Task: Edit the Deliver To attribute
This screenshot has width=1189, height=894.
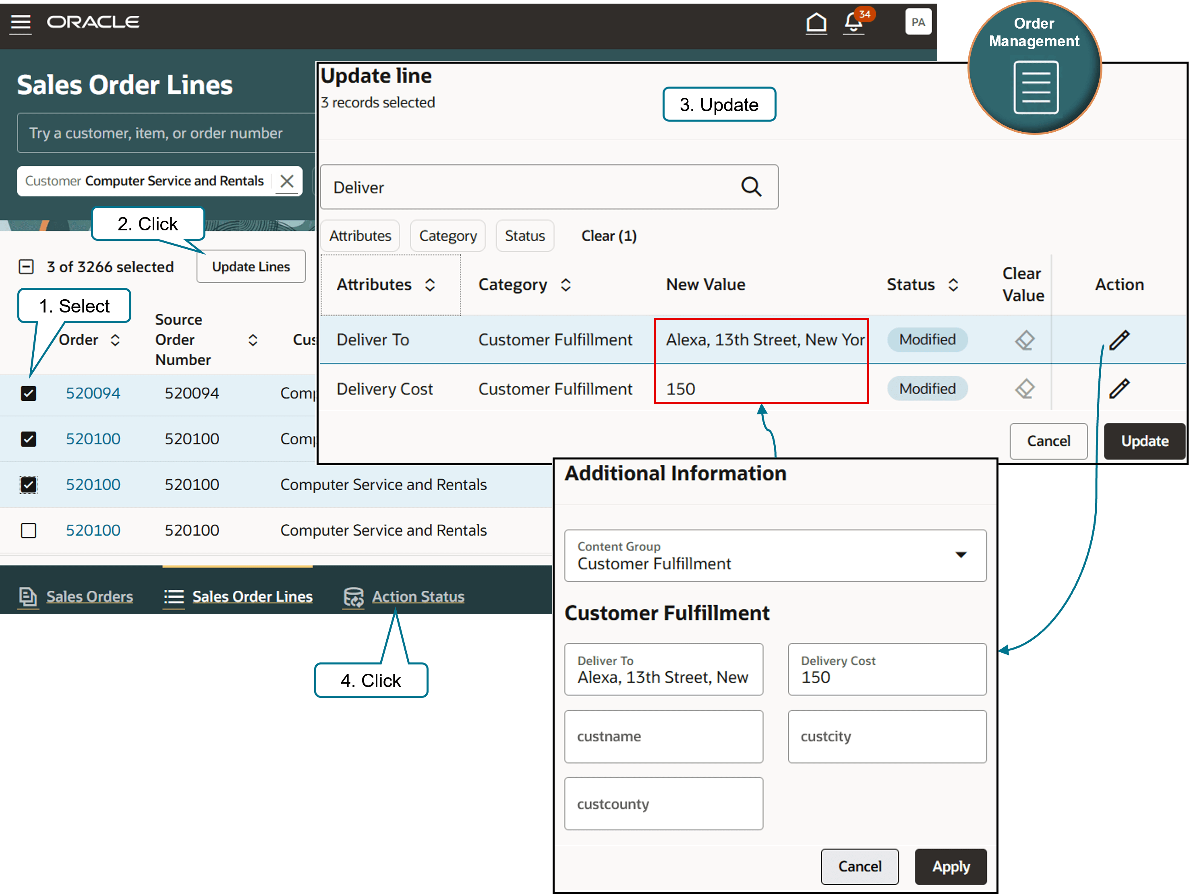Action: point(1119,340)
